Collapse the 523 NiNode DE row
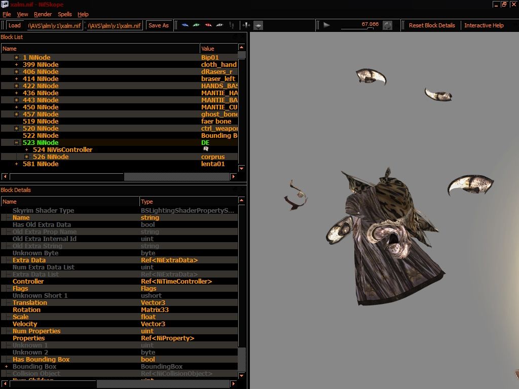The height and width of the screenshot is (389, 519). click(16, 142)
